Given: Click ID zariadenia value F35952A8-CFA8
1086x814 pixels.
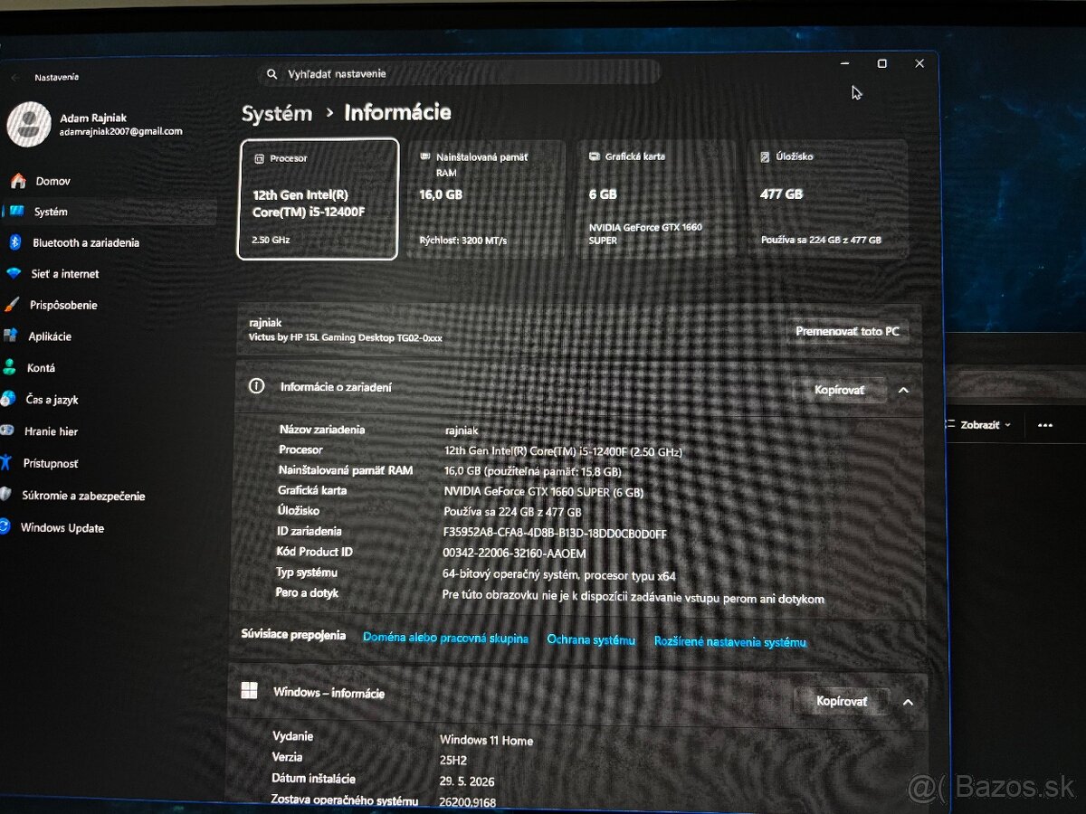Looking at the screenshot, I should point(555,534).
